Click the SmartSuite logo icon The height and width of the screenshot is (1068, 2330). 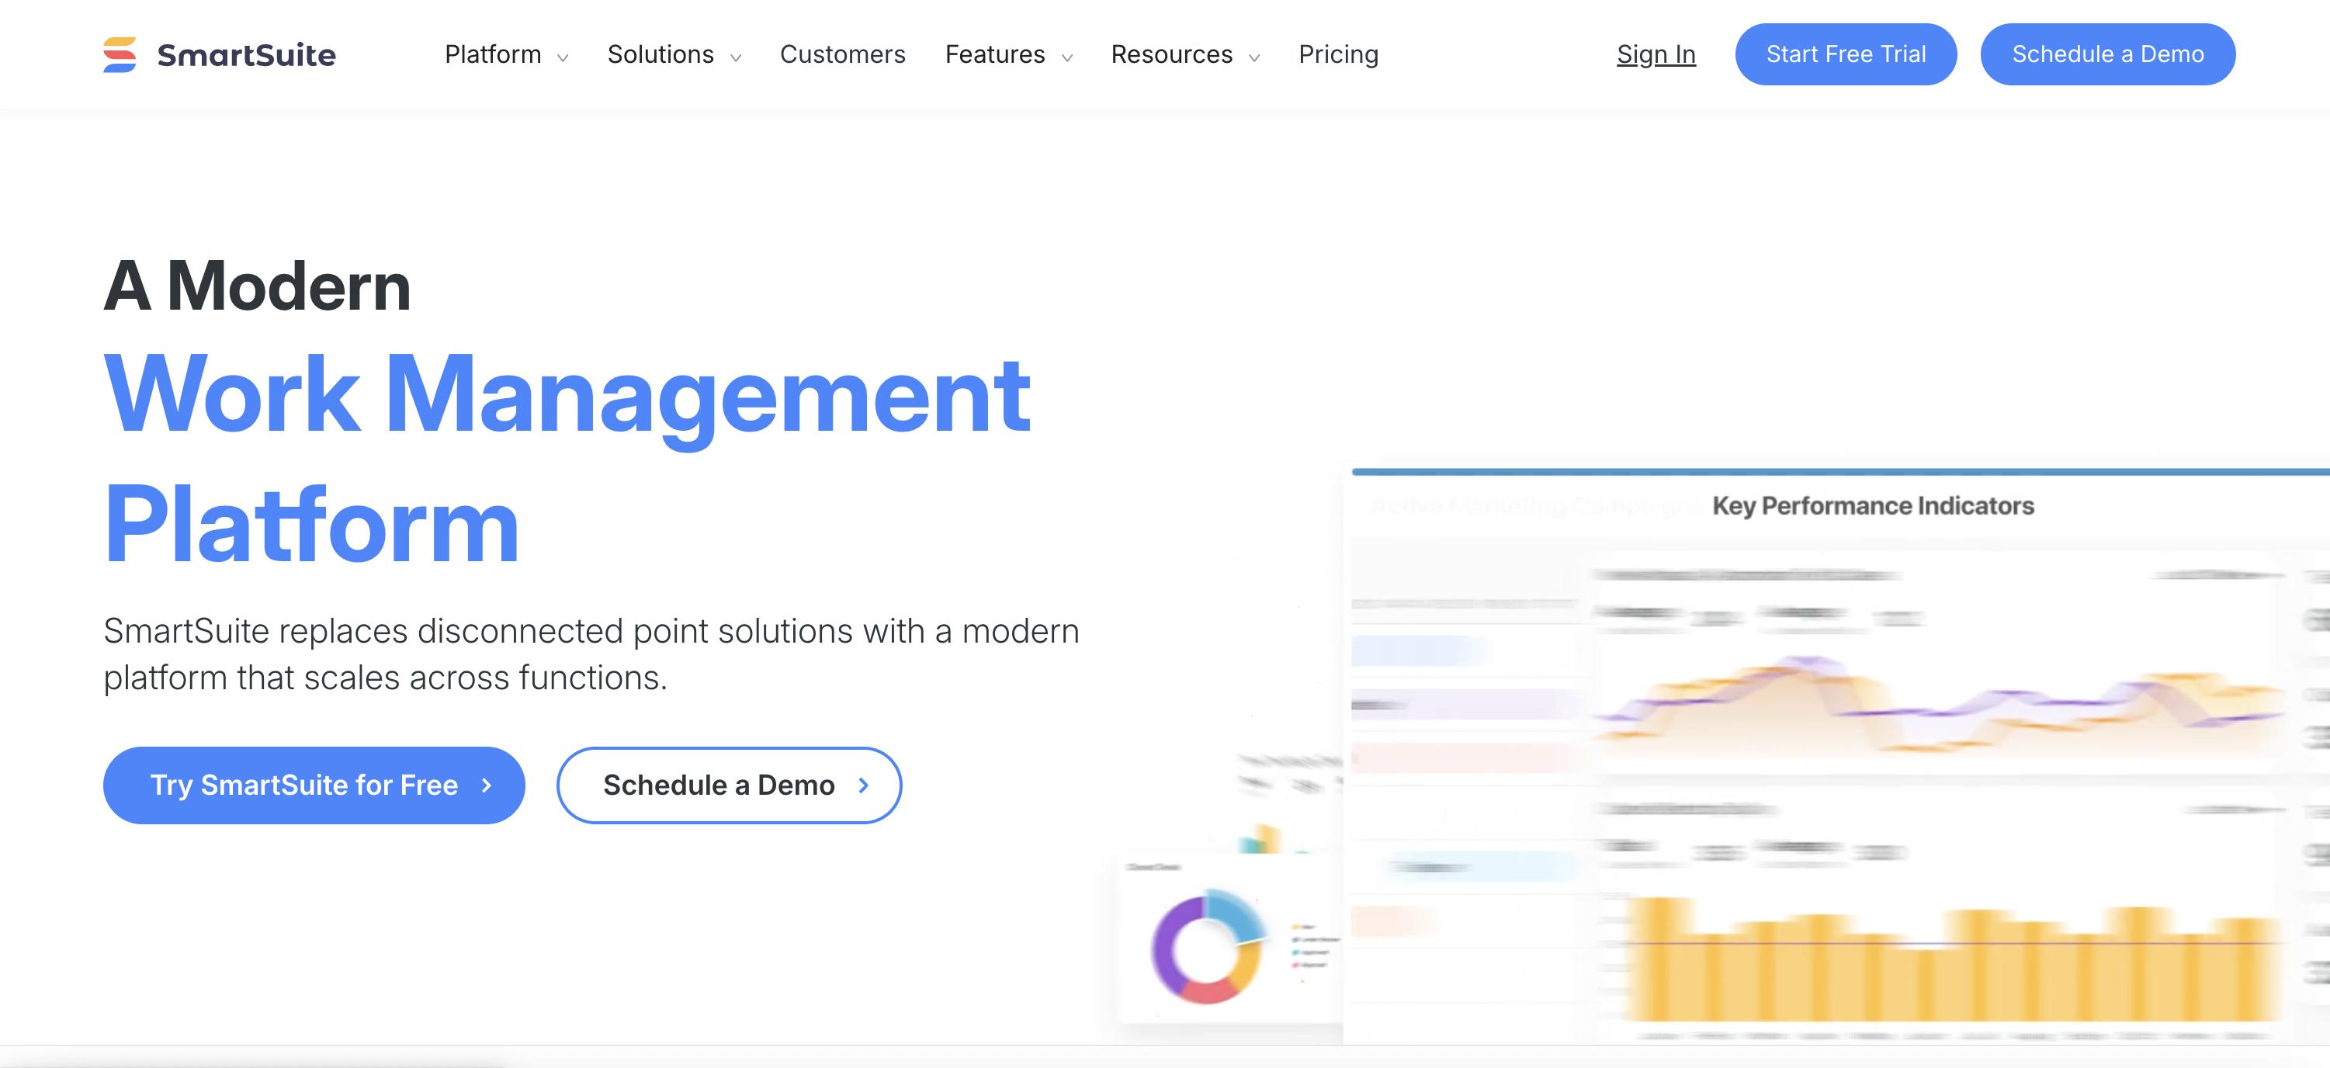click(120, 54)
